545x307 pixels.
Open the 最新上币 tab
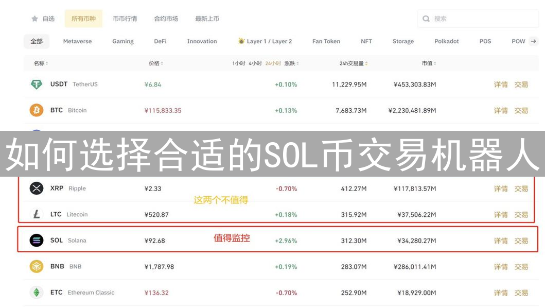click(207, 19)
